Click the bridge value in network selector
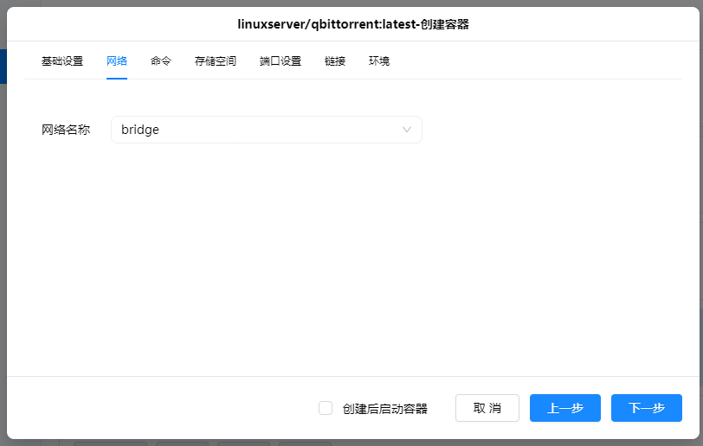This screenshot has height=446, width=703. click(x=140, y=130)
